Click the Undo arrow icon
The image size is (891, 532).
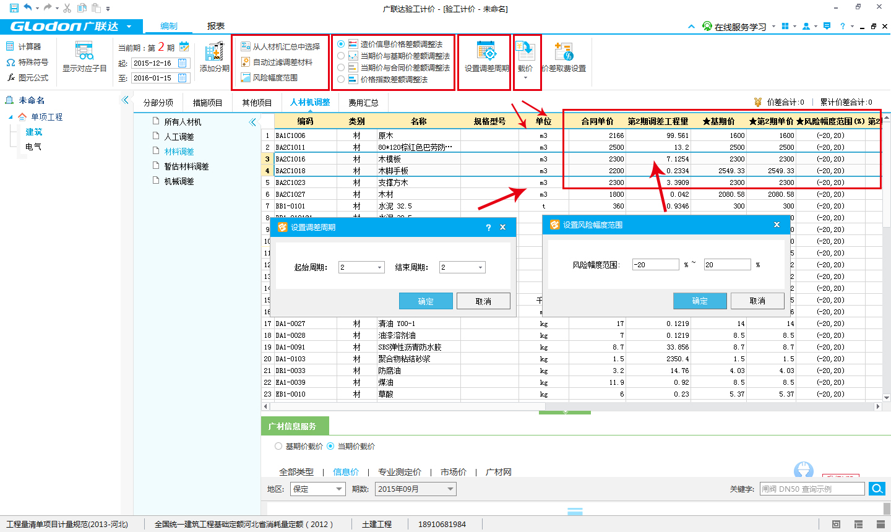[x=28, y=8]
